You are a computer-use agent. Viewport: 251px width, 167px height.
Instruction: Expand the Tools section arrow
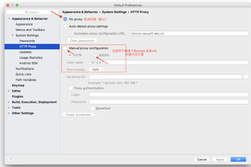tap(9, 107)
